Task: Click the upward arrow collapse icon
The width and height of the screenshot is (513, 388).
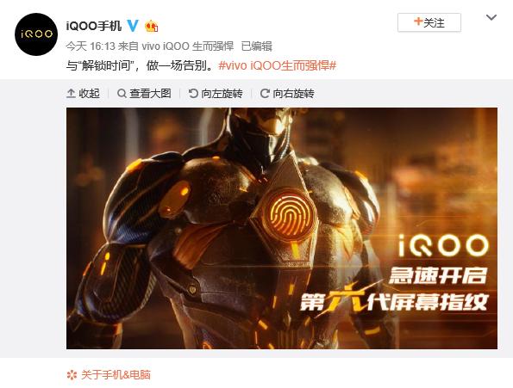Action: [71, 94]
